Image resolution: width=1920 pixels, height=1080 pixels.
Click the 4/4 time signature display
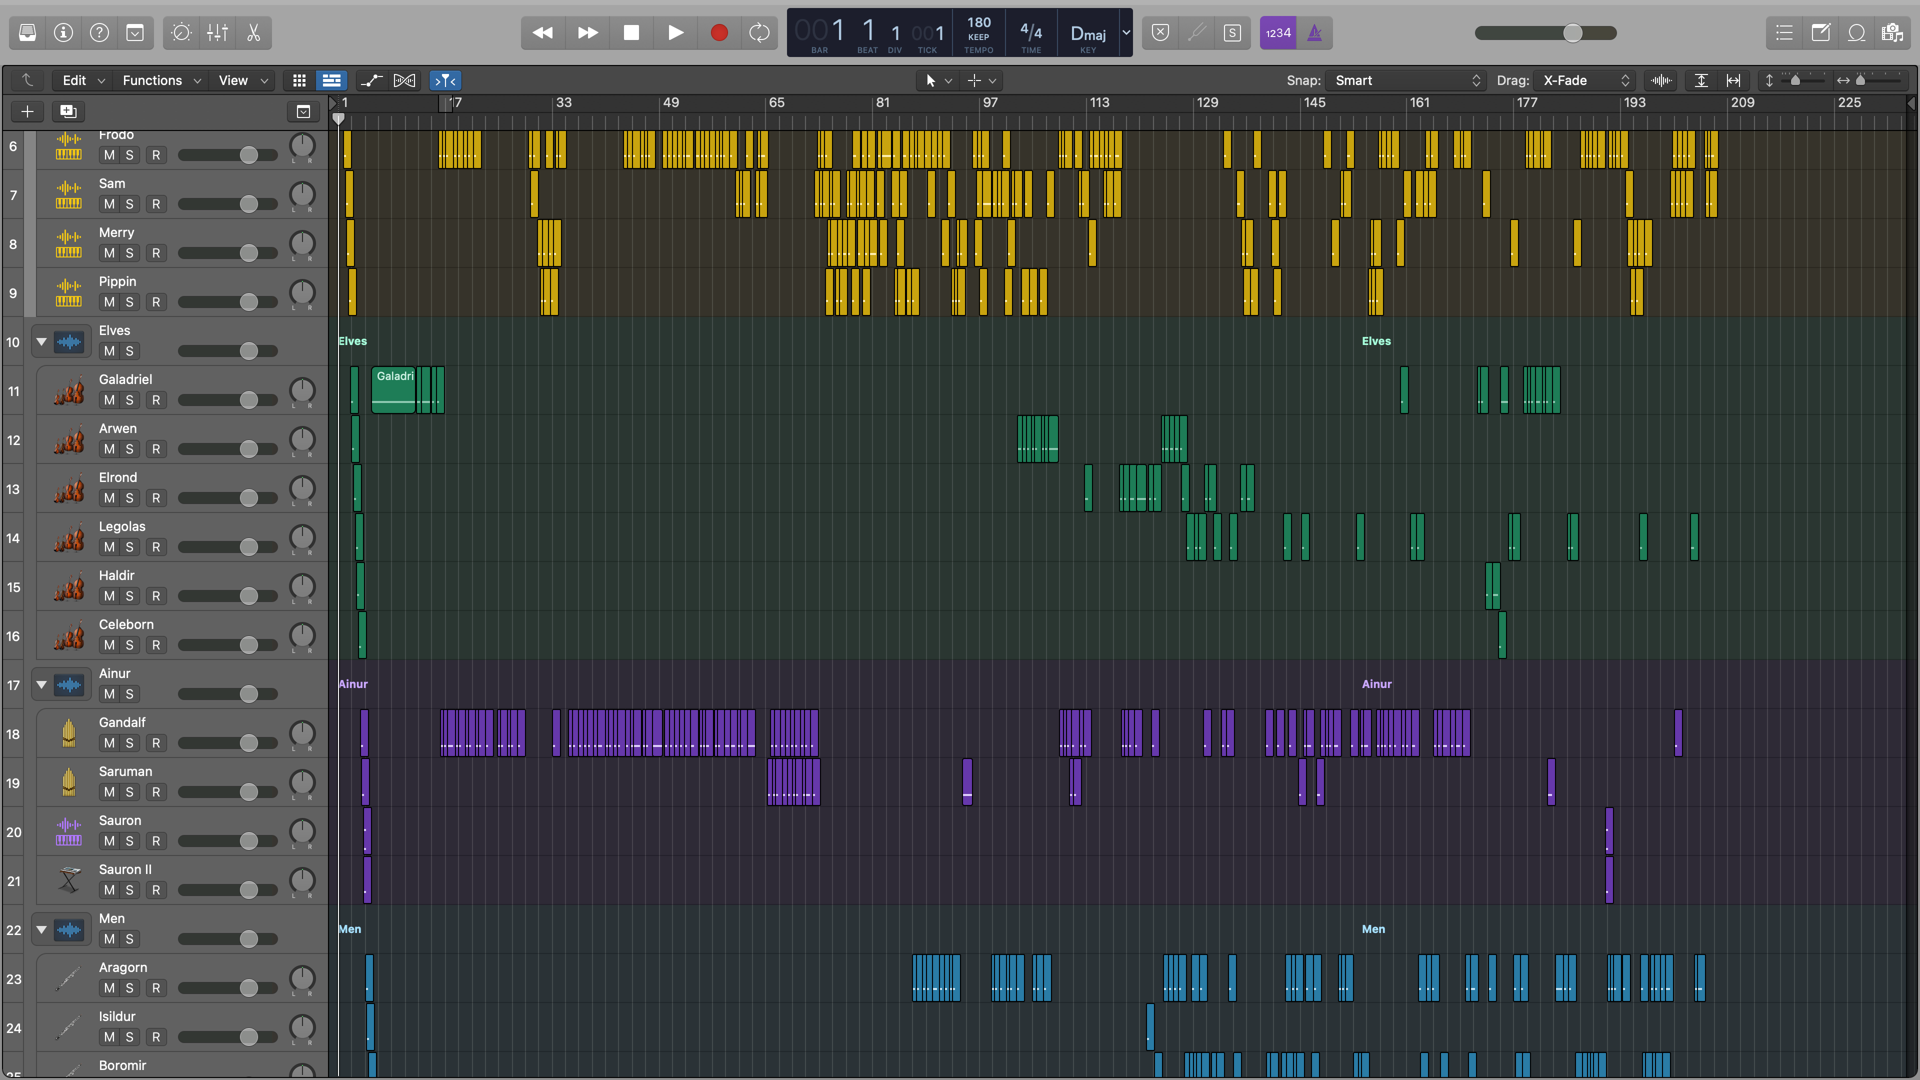(x=1031, y=33)
